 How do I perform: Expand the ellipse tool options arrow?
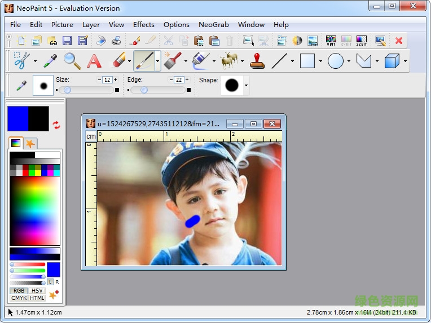tap(349, 61)
